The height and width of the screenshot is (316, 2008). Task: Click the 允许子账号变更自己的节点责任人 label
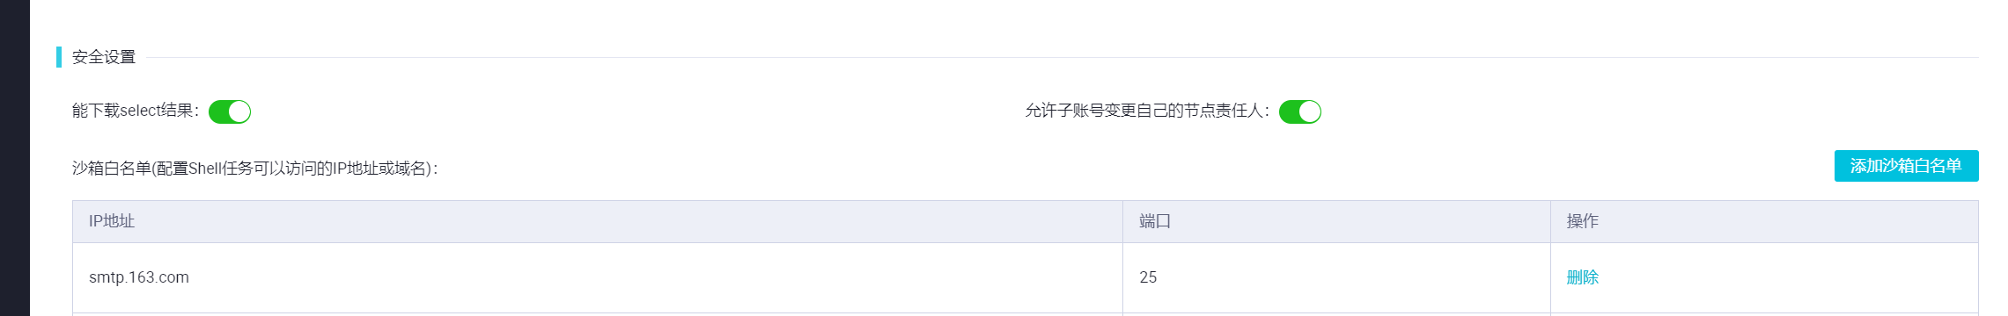point(1147,111)
